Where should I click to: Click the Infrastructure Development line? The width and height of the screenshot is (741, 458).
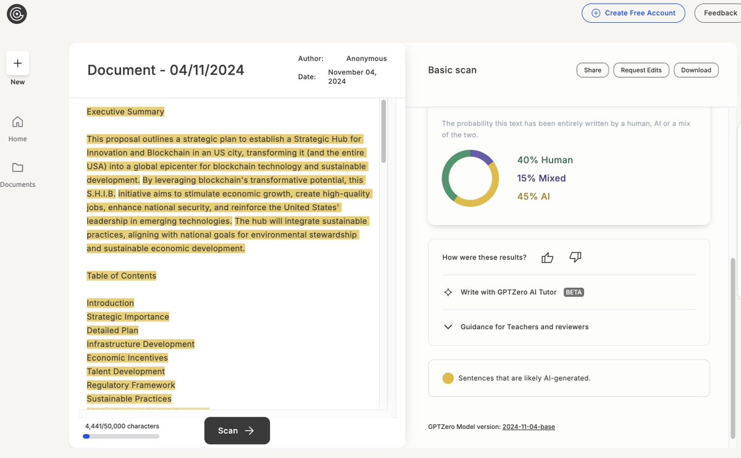[141, 344]
